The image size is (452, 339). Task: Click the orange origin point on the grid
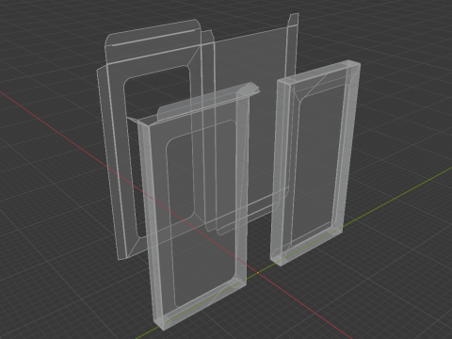258,273
